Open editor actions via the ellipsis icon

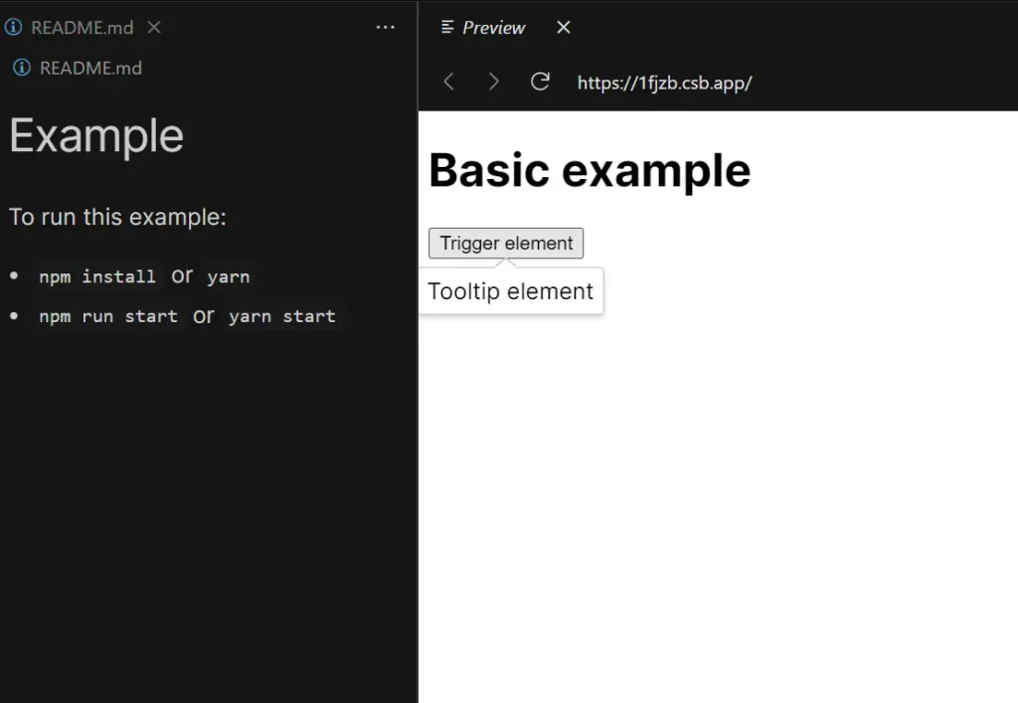click(386, 27)
